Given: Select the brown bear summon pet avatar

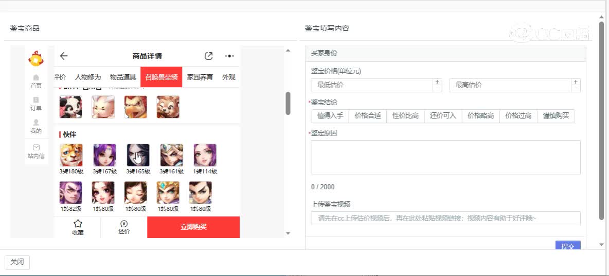Looking at the screenshot, I should tap(168, 107).
